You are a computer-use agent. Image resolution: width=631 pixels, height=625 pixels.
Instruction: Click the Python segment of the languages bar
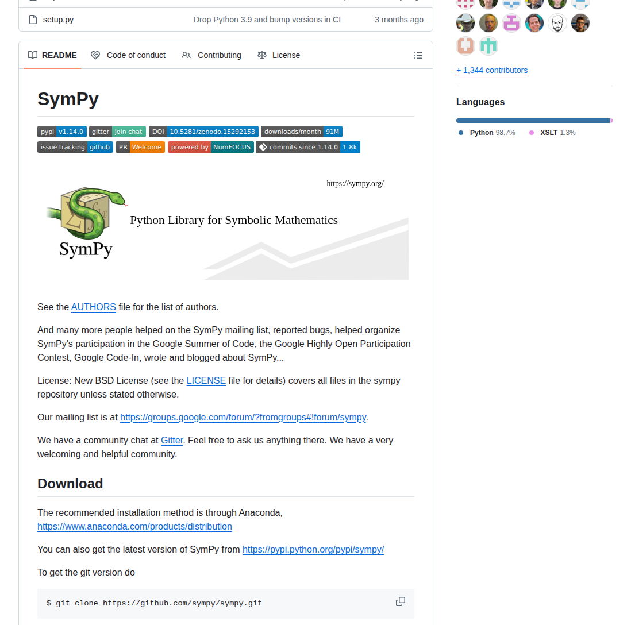click(x=529, y=120)
